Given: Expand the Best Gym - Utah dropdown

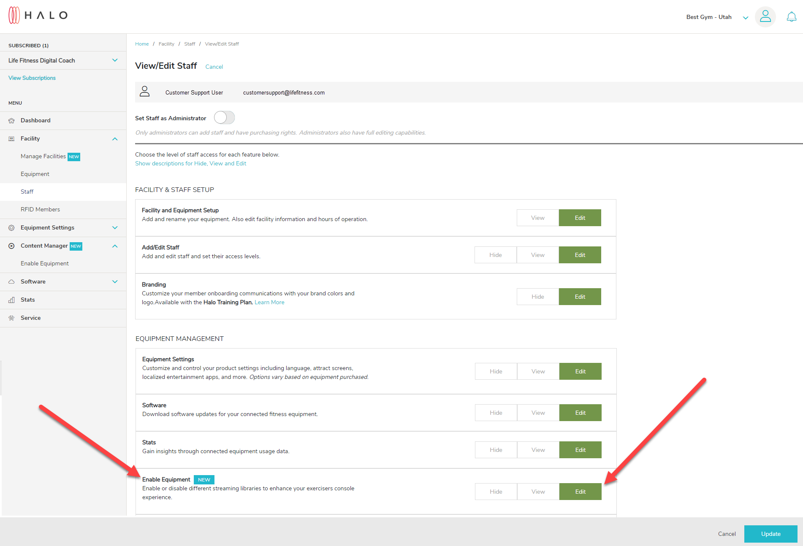Looking at the screenshot, I should pyautogui.click(x=745, y=18).
